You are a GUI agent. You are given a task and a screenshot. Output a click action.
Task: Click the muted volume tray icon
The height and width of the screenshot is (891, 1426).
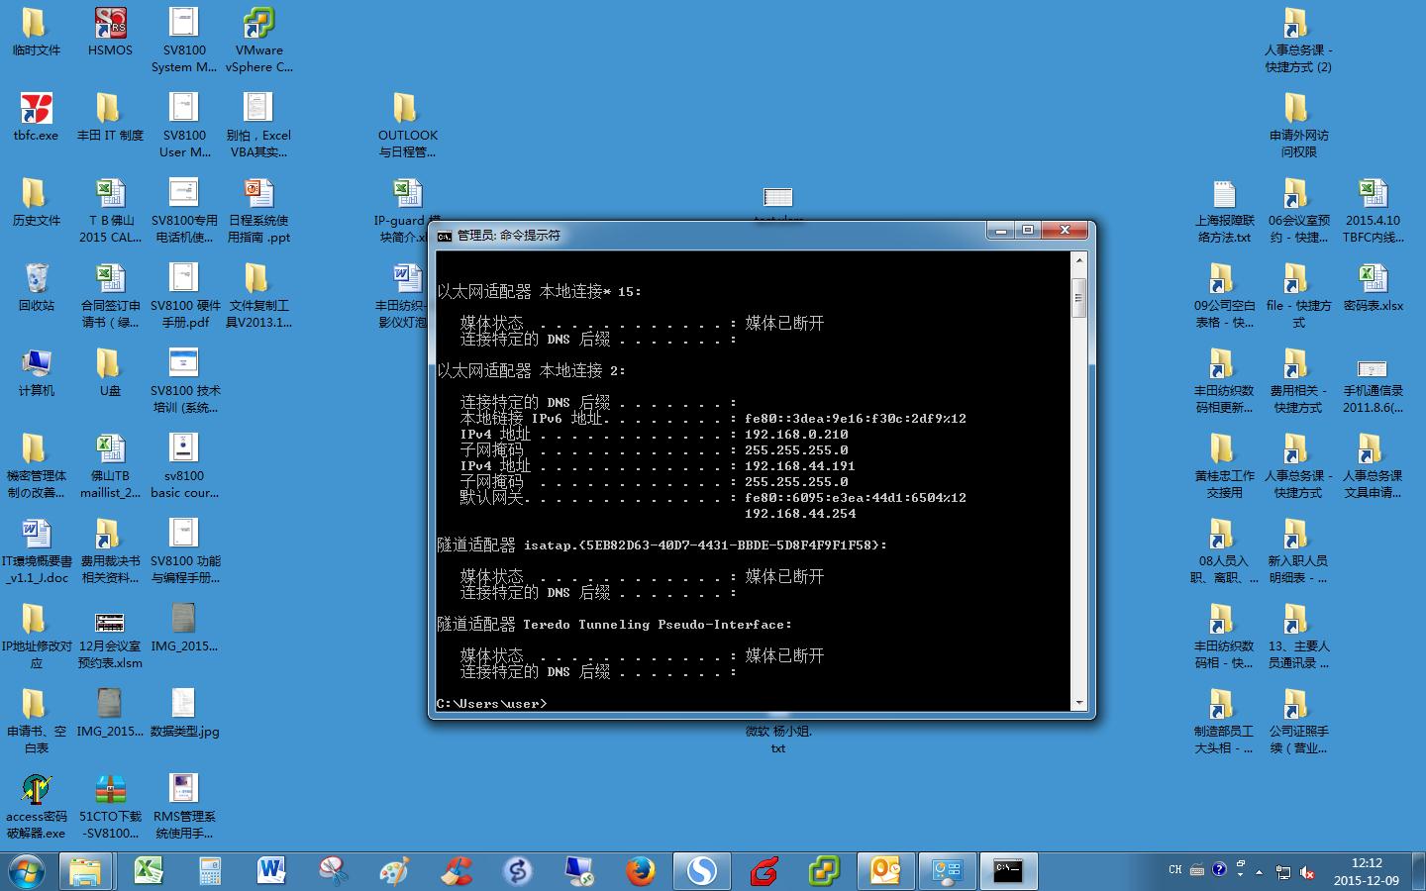coord(1307,872)
